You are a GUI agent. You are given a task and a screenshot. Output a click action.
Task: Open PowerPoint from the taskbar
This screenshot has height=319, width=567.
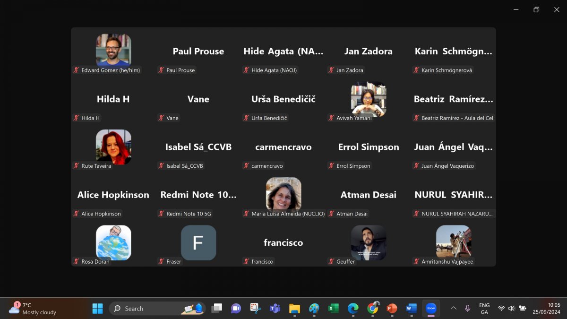(x=392, y=309)
